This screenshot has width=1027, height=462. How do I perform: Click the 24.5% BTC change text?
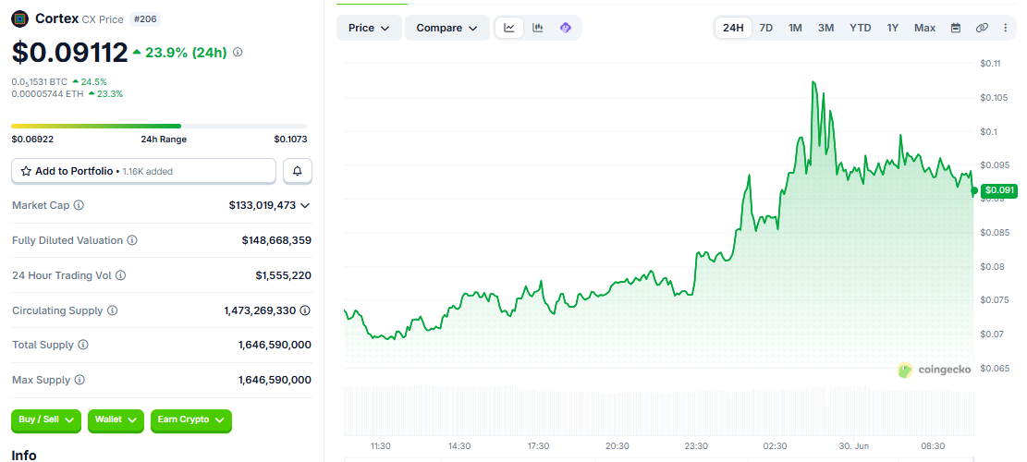coord(93,82)
